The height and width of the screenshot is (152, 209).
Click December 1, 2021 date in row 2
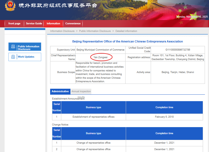(164, 149)
